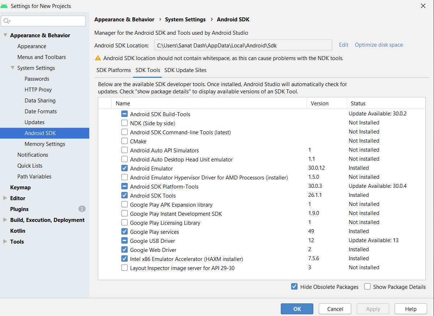
Task: Select the SDK Tools tab
Action: tap(148, 70)
